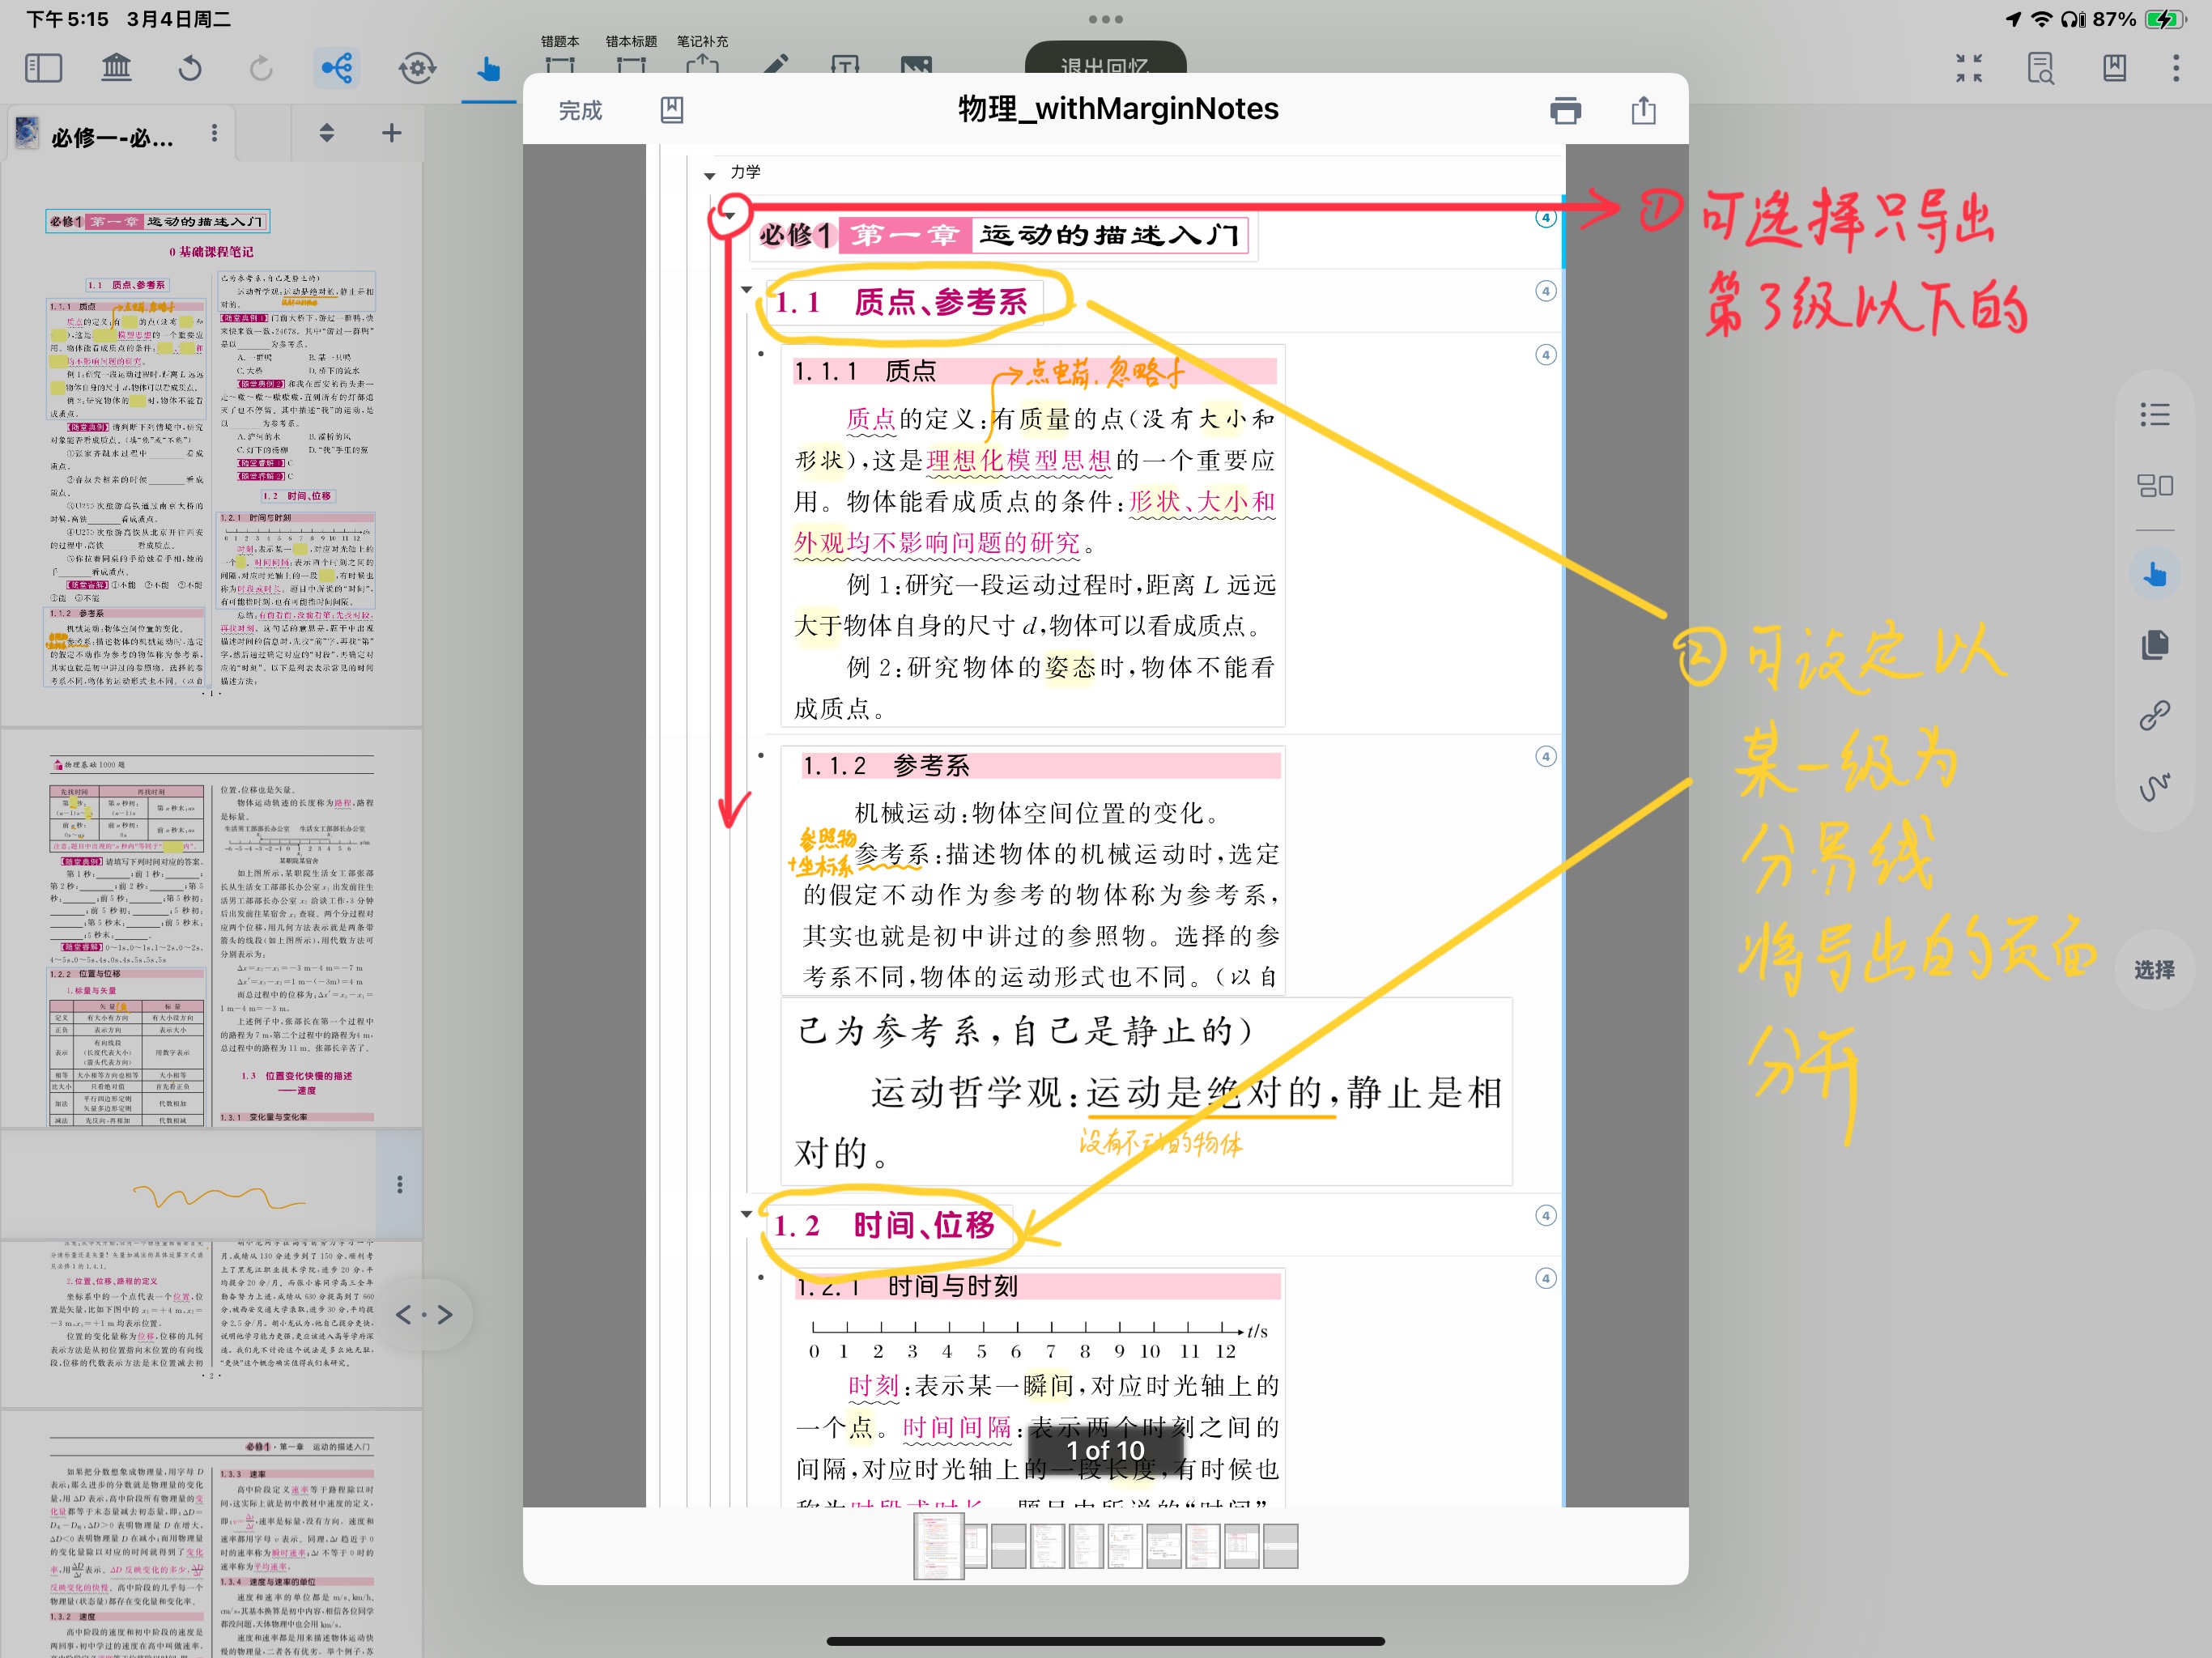Toggle the left sidebar panel icon
2212x1658 pixels.
[43, 68]
